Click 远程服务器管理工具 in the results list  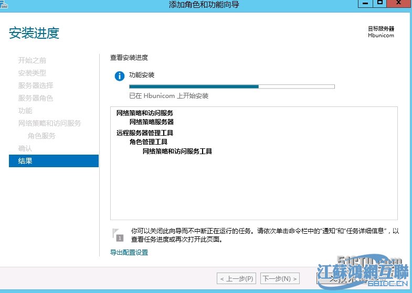145,133
